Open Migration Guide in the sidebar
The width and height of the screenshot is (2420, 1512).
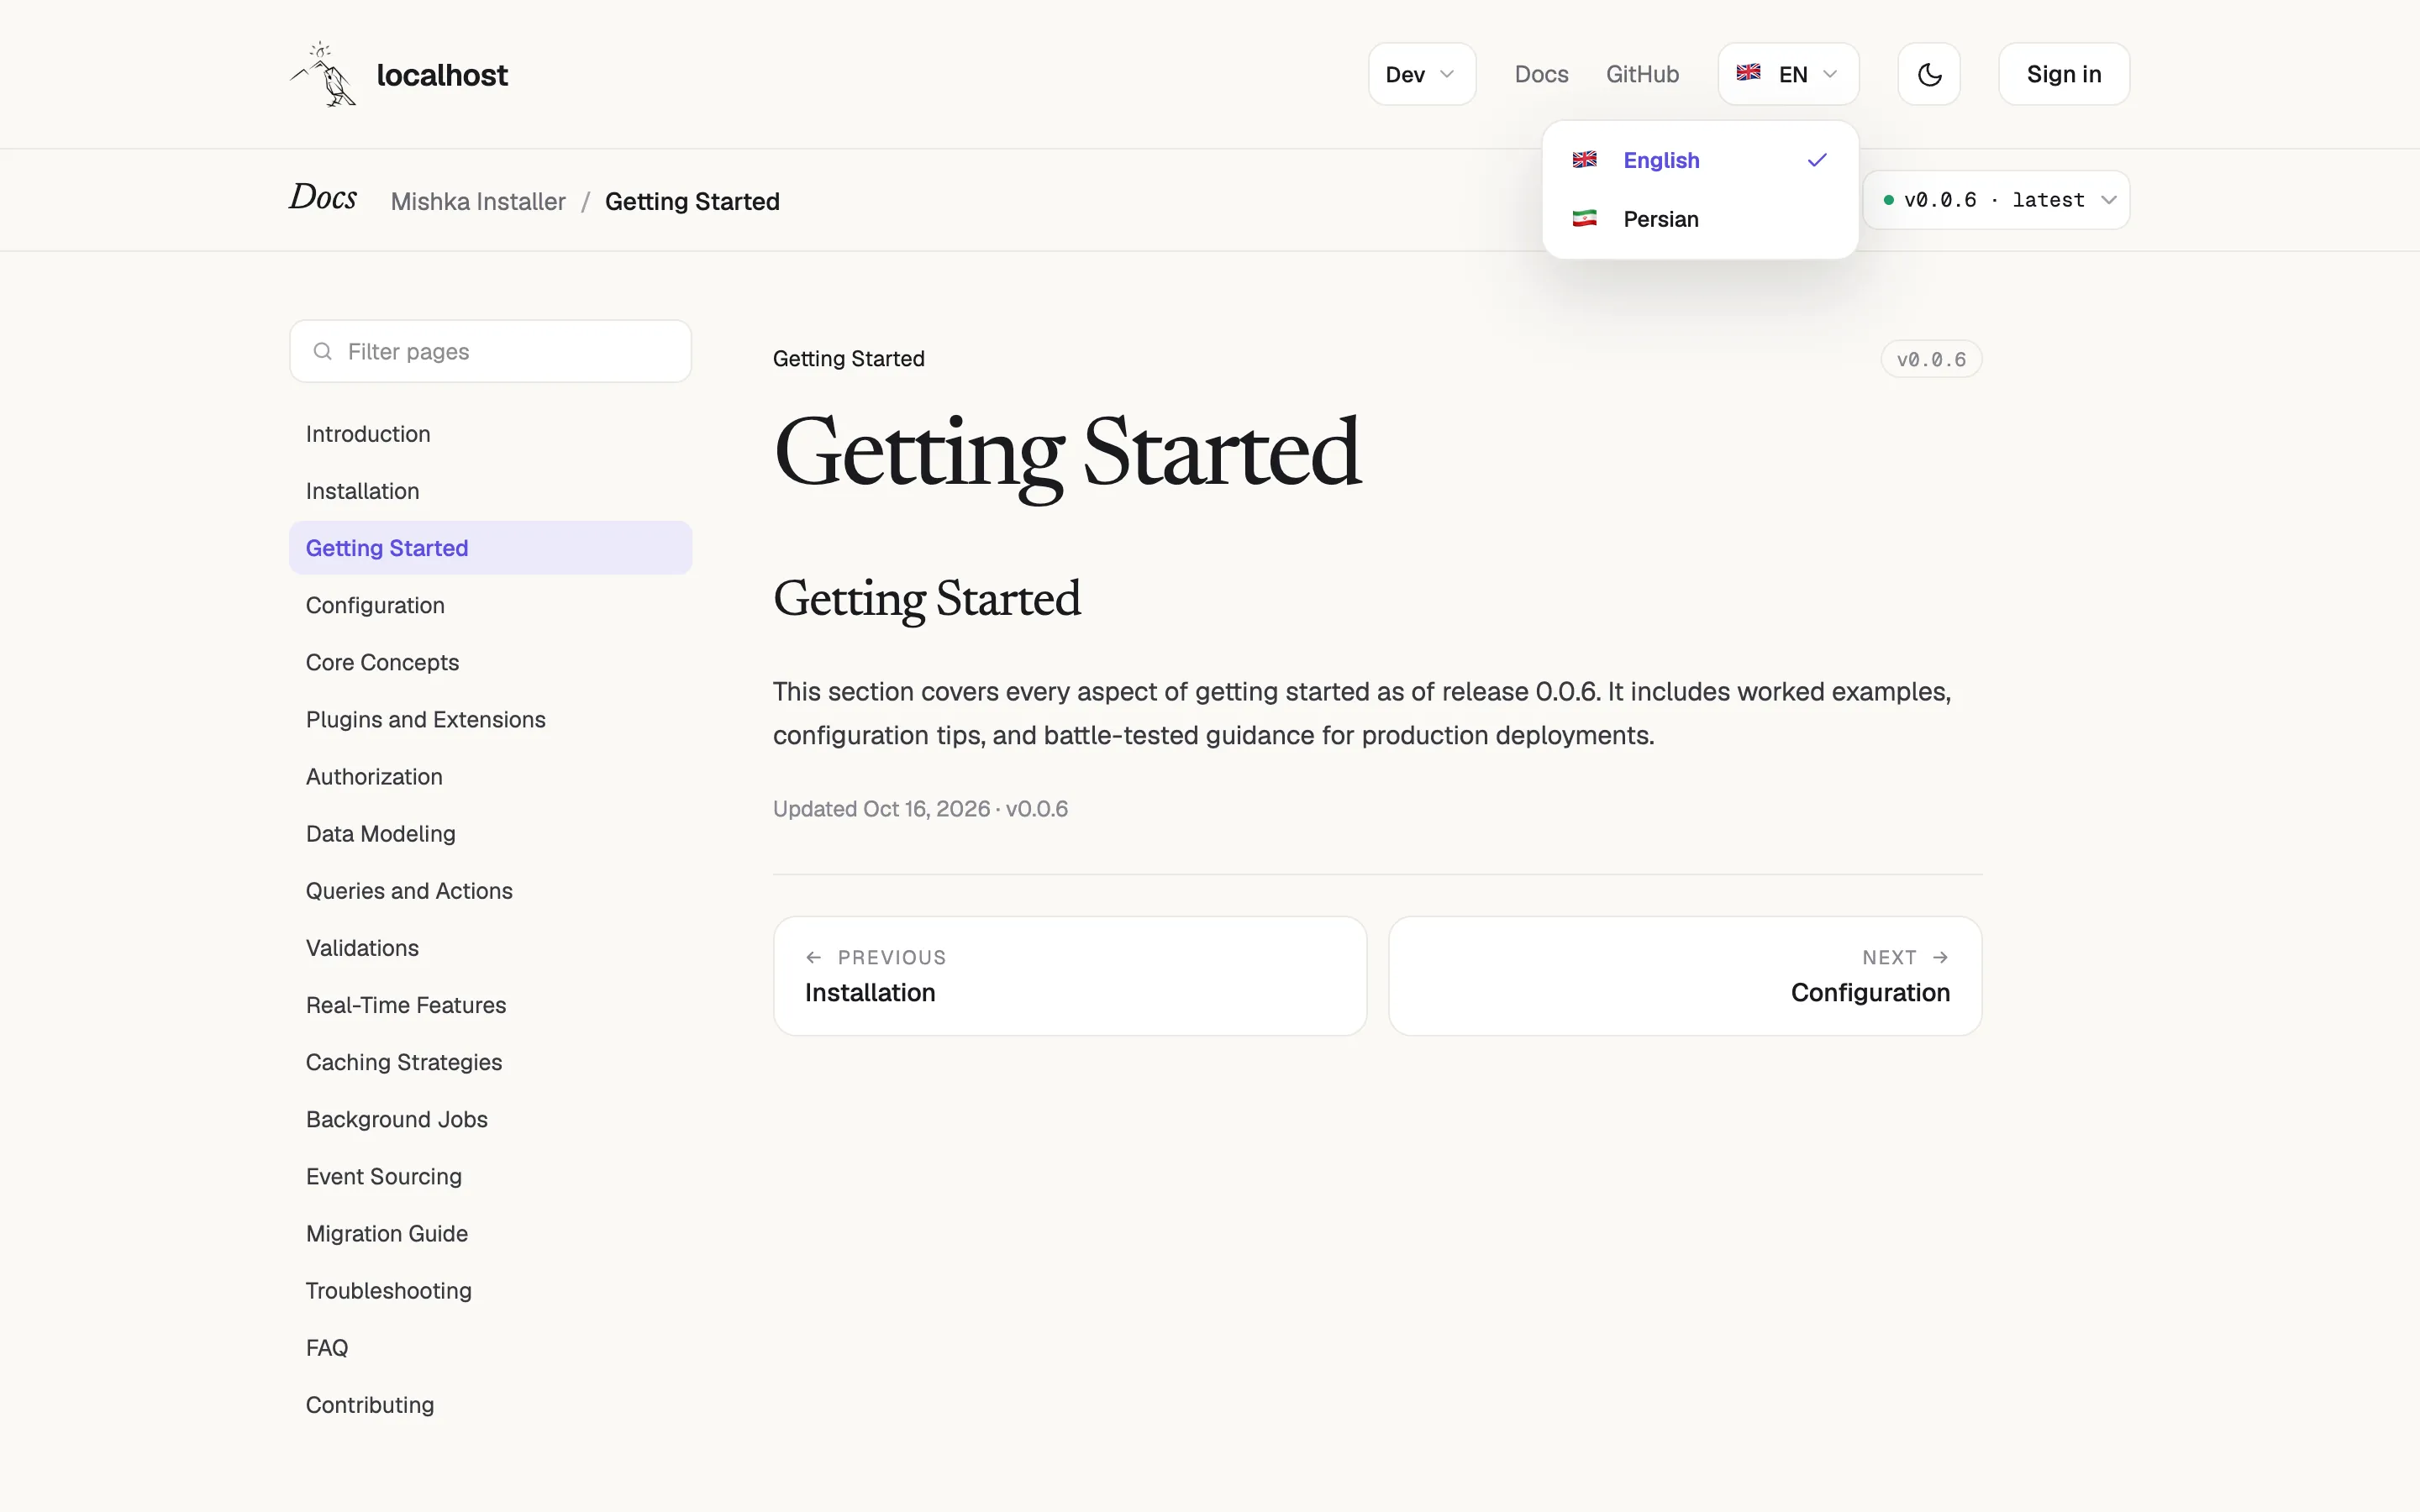point(490,1232)
